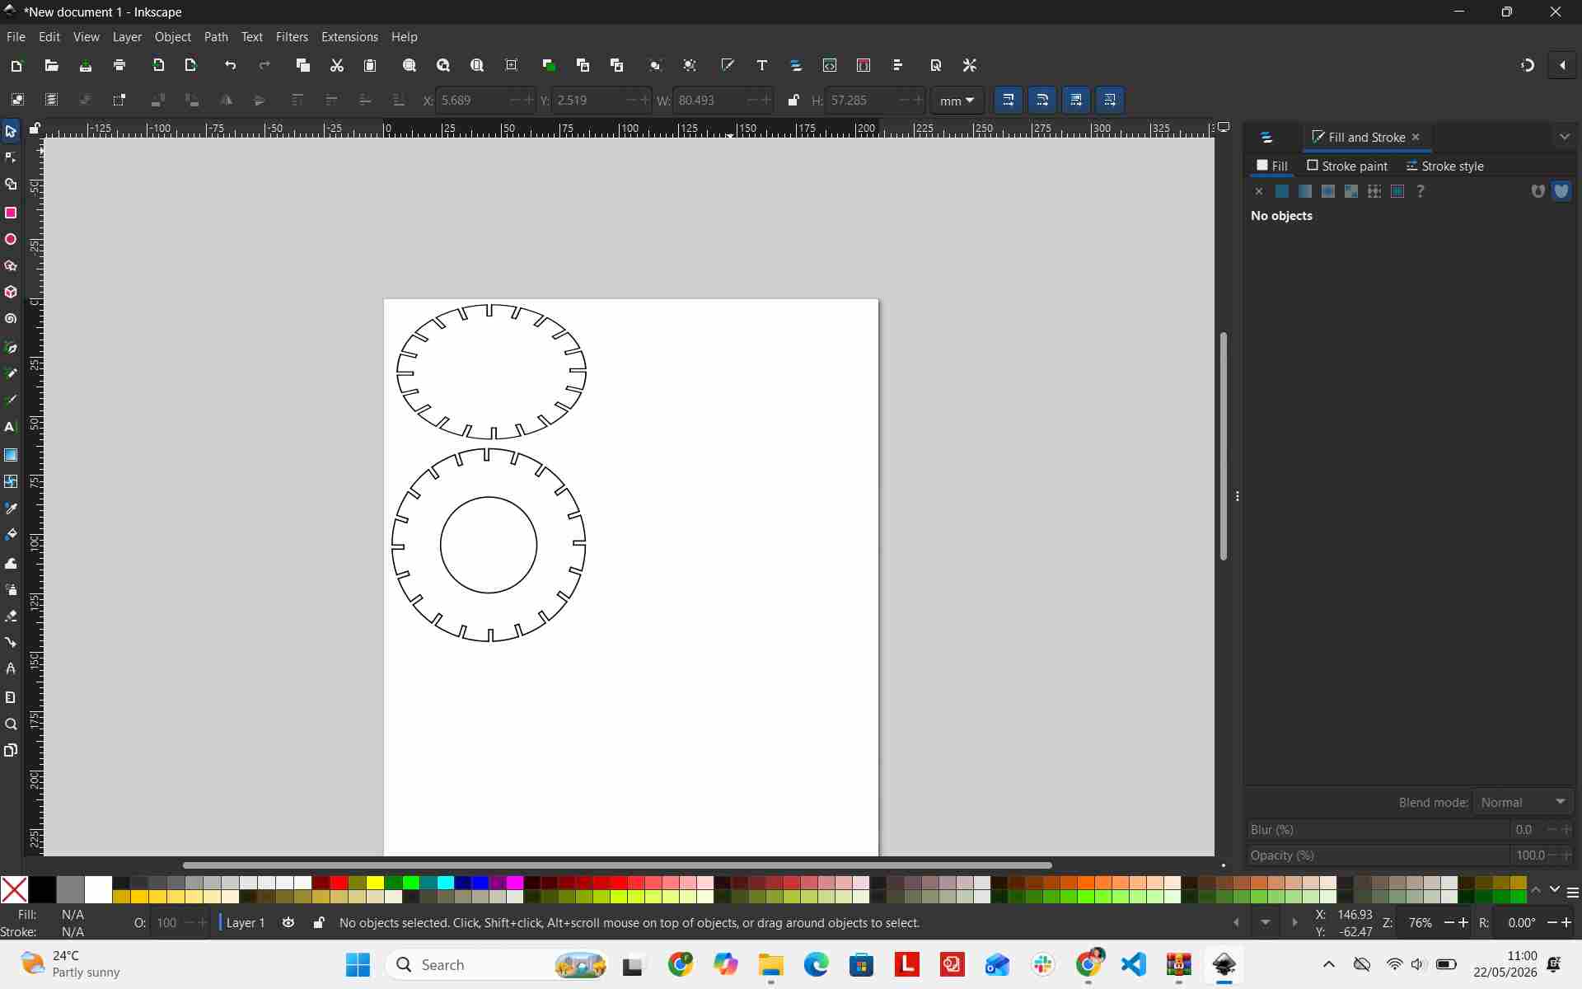Toggle move patterns with object

1110,100
